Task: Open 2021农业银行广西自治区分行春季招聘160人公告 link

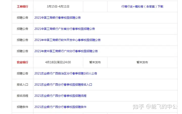Action: [66, 73]
